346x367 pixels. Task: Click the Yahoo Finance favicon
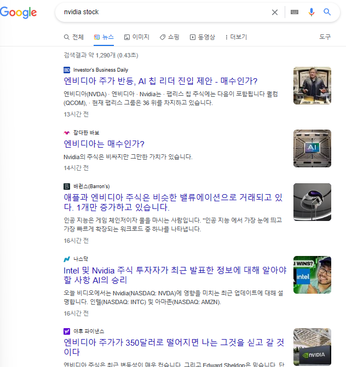[x=67, y=331]
